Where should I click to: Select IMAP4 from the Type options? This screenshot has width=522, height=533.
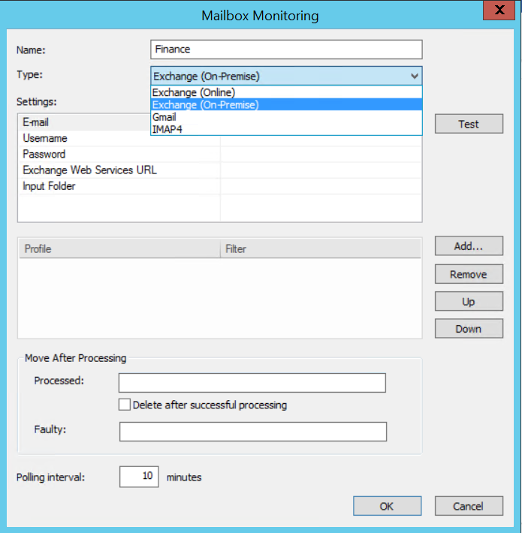coord(286,129)
